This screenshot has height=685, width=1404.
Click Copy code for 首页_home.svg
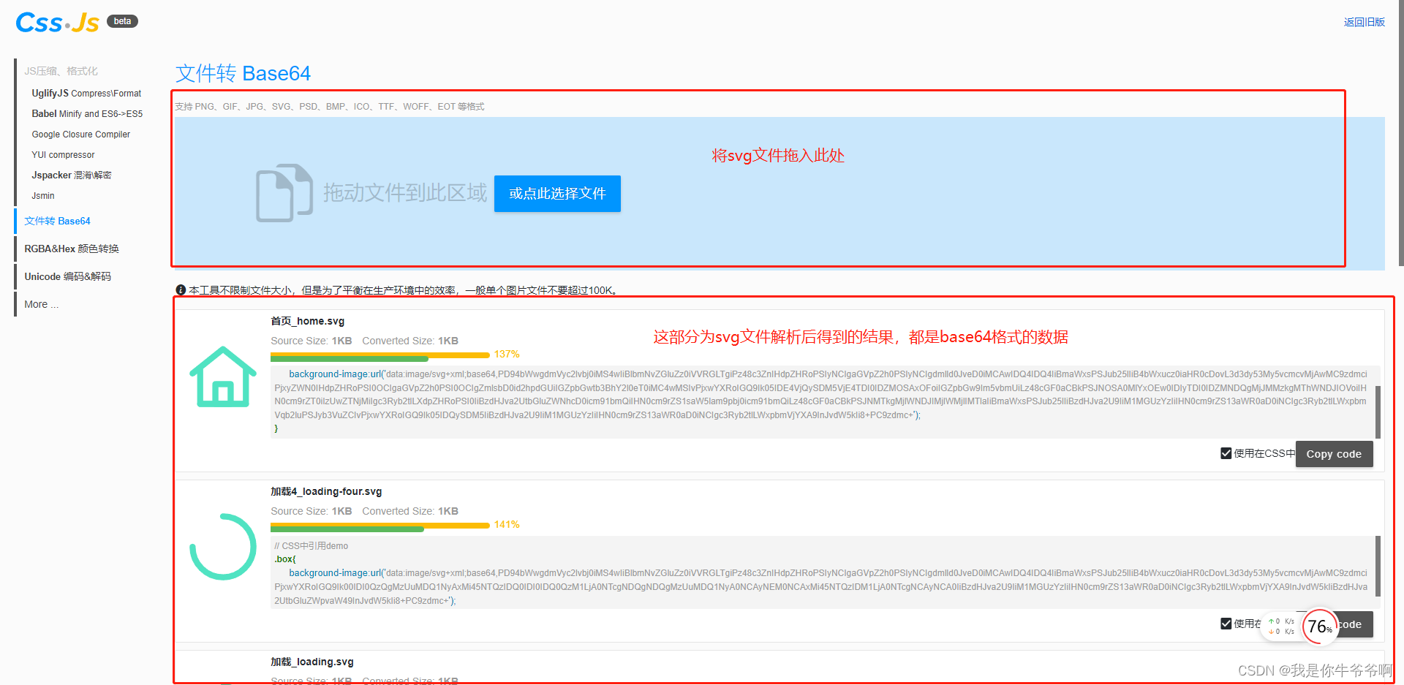(x=1334, y=454)
